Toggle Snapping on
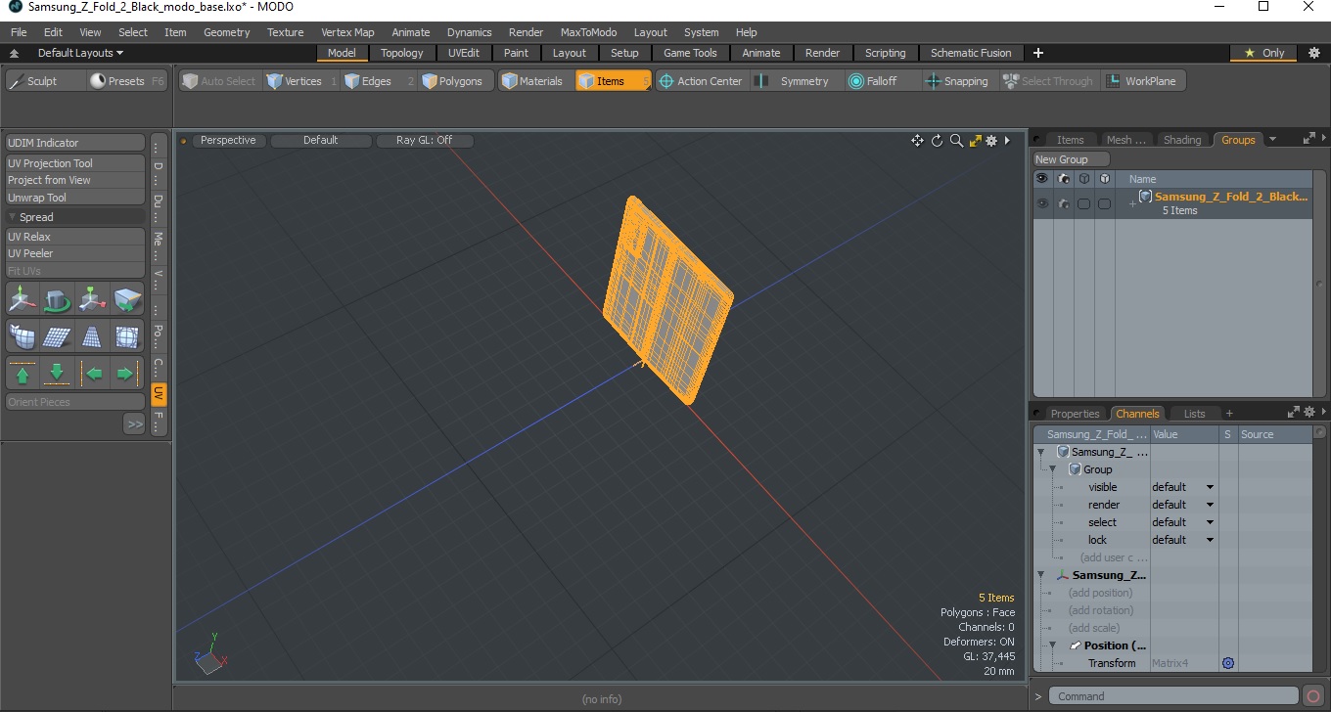This screenshot has height=712, width=1331. tap(957, 81)
